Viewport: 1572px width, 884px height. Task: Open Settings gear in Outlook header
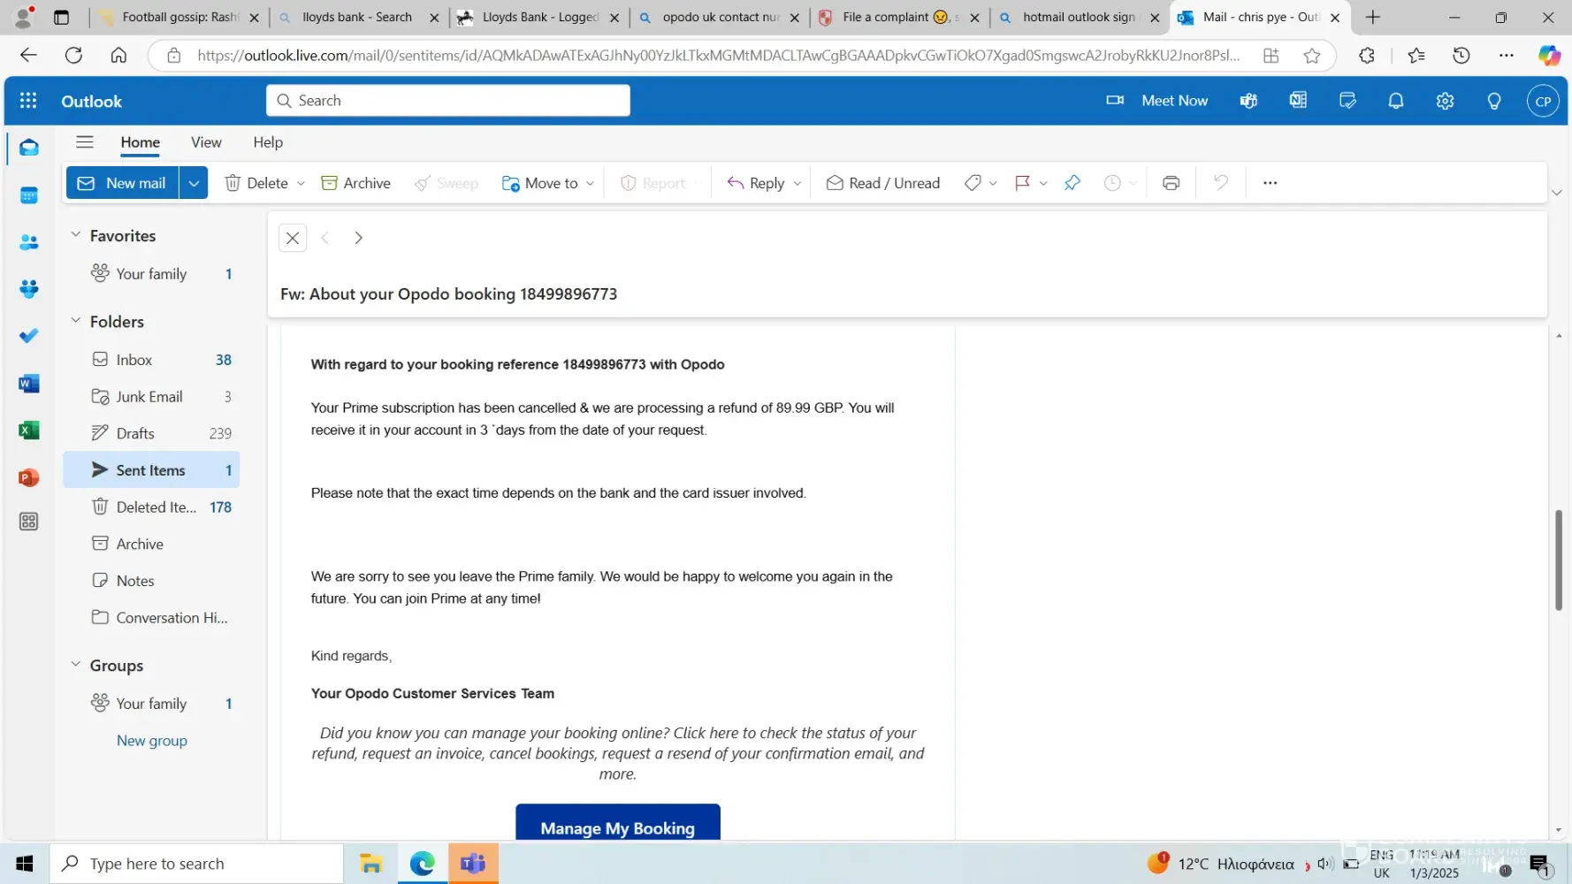pyautogui.click(x=1445, y=101)
